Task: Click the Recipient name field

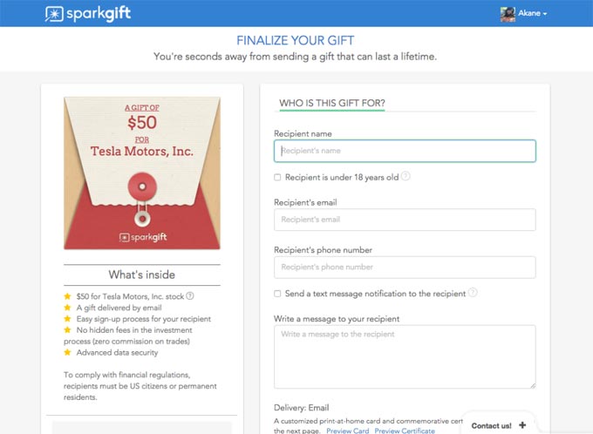Action: point(405,151)
